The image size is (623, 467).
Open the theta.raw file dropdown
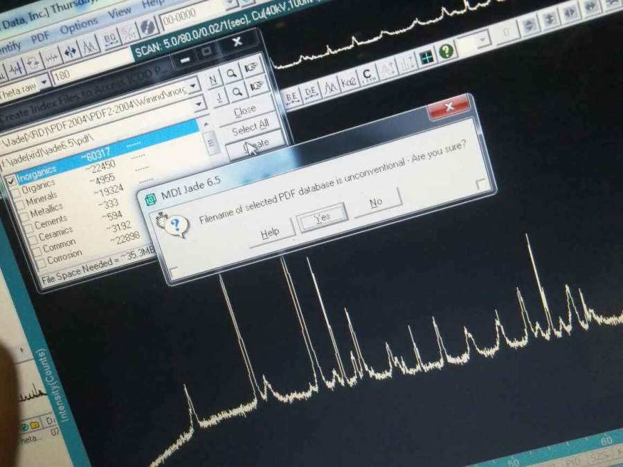[45, 82]
